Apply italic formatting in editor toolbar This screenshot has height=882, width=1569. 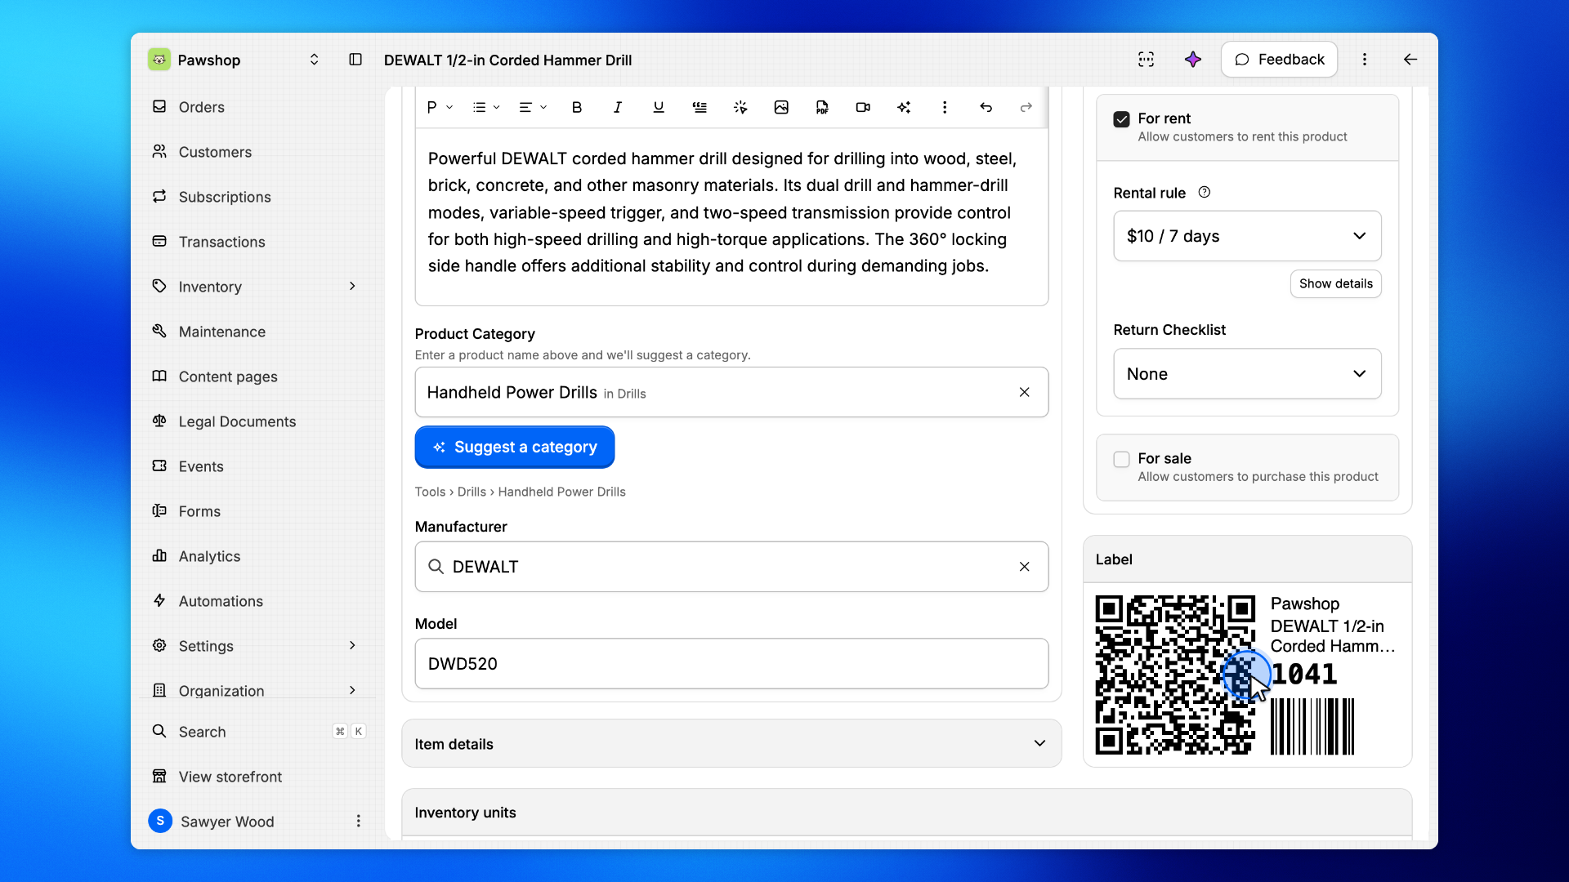[x=618, y=107]
